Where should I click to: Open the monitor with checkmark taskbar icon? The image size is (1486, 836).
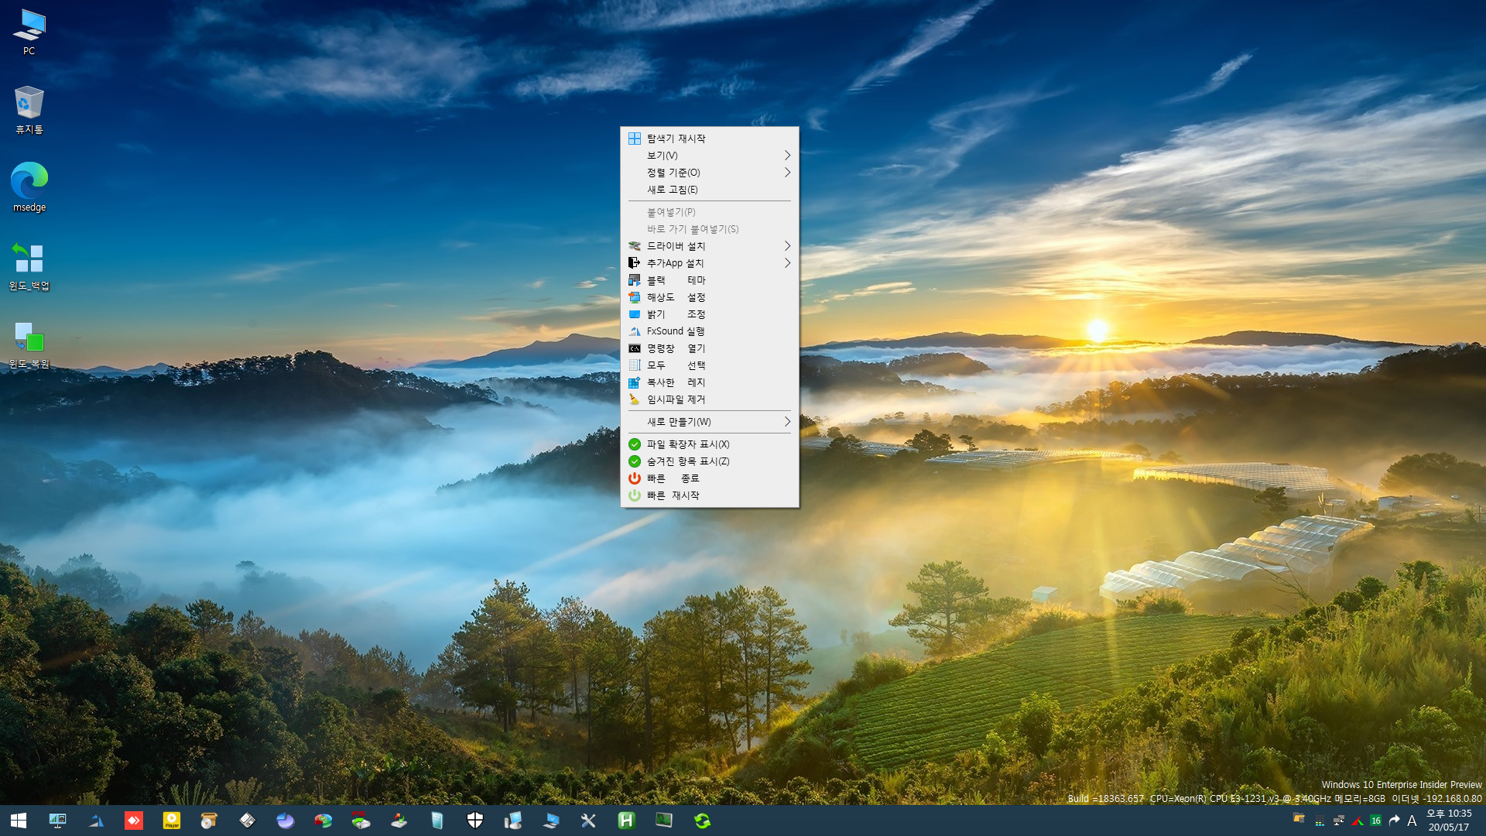pos(551,821)
